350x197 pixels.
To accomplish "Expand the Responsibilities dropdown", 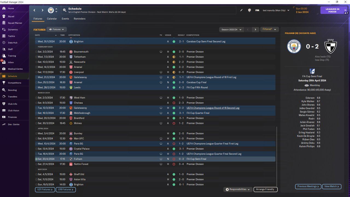I will coord(238,189).
